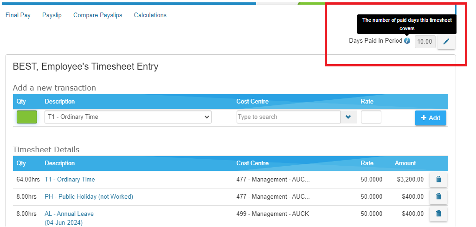Delete the T1 Ordinary Time 64.00hrs row
The height and width of the screenshot is (227, 476).
(438, 179)
